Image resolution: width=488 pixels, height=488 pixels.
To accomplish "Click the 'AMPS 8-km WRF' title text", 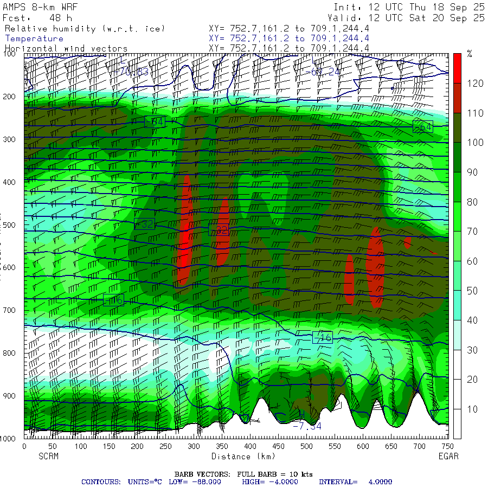I will 40,7.
